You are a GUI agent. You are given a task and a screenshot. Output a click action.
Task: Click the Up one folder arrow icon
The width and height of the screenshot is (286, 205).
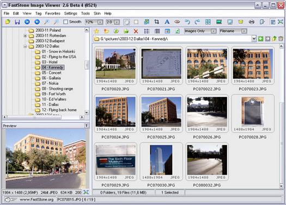[x=275, y=39]
